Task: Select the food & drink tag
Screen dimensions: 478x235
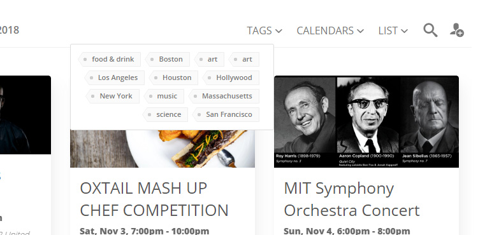Action: (x=110, y=59)
